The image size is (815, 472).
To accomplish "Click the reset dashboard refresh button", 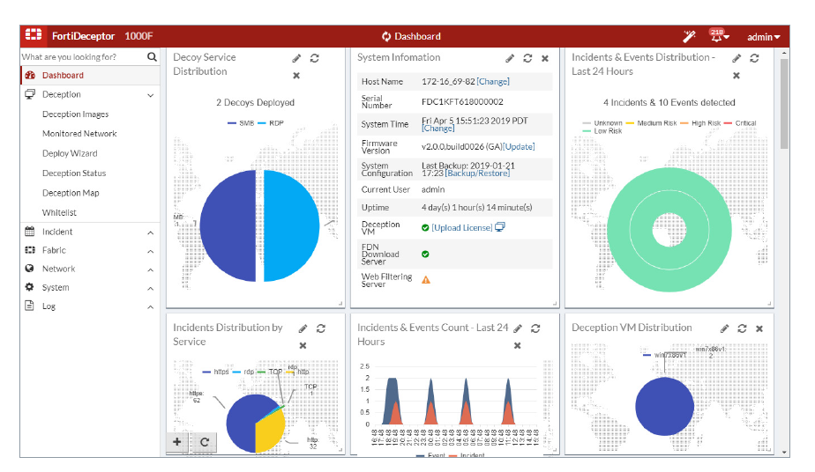I will (204, 442).
